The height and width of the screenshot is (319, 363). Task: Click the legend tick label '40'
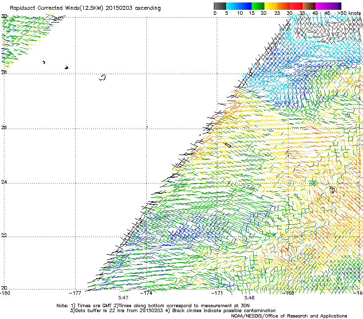[315, 13]
